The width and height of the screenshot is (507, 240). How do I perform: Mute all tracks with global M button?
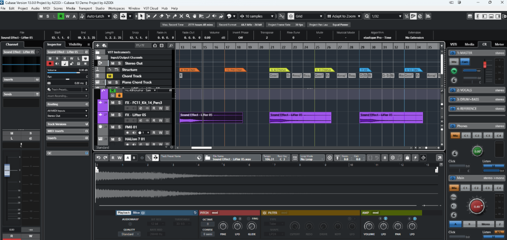(41, 16)
